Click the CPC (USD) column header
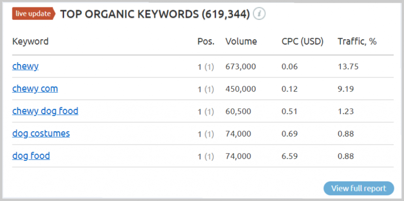This screenshot has width=404, height=201. (x=303, y=41)
